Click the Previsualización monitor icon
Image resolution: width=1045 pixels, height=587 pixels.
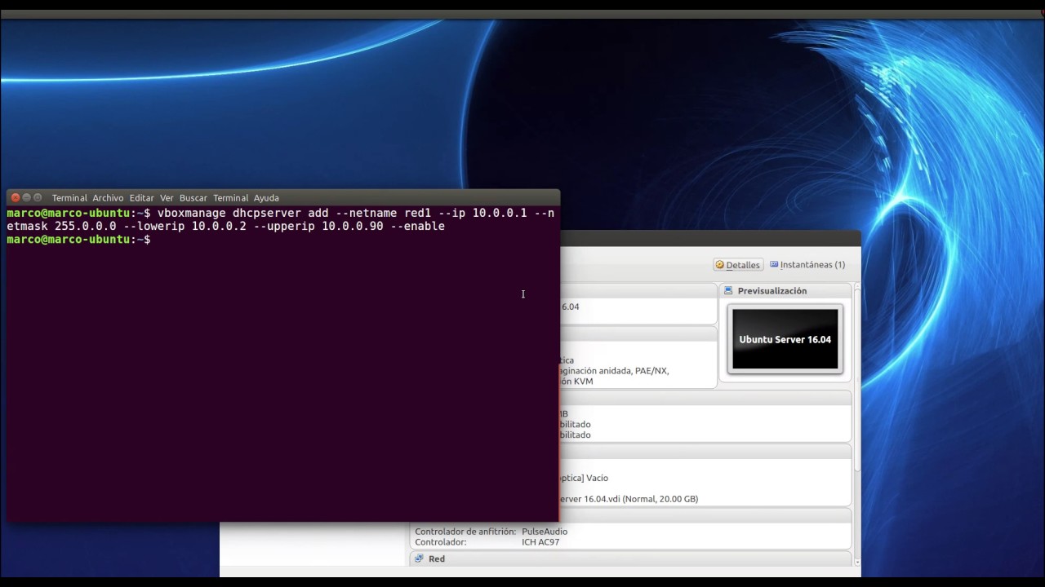tap(728, 290)
